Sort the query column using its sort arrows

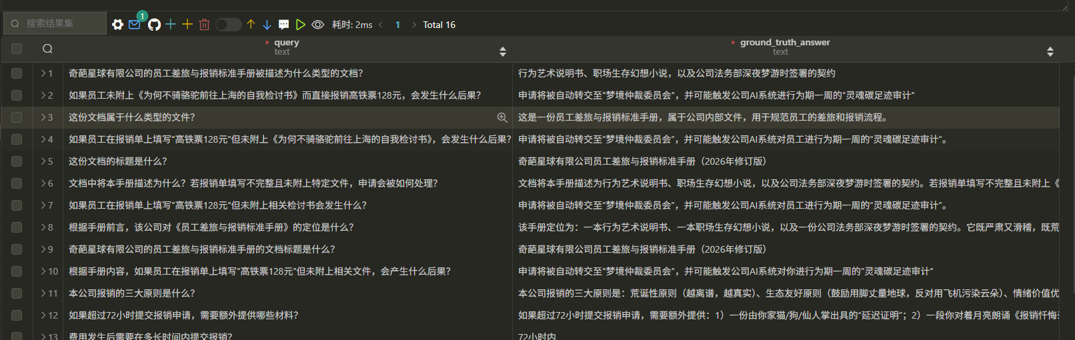tap(503, 51)
